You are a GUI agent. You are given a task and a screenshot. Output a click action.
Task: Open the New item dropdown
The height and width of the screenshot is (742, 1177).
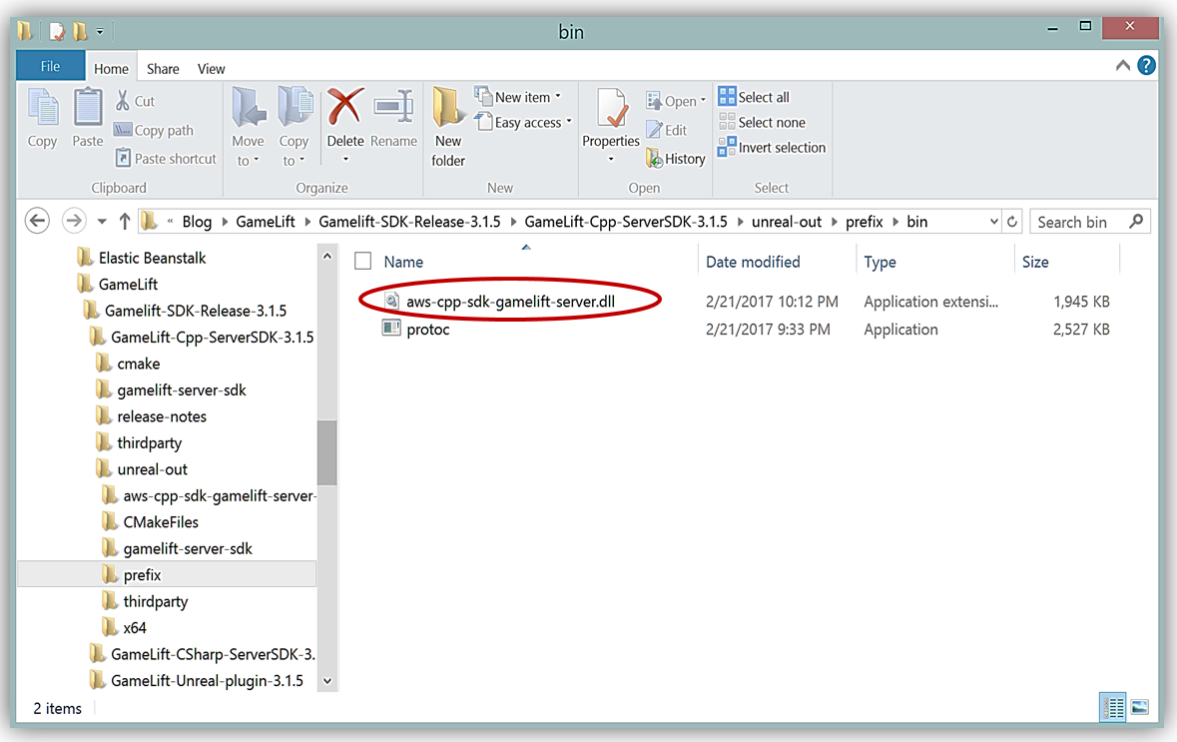pos(529,97)
